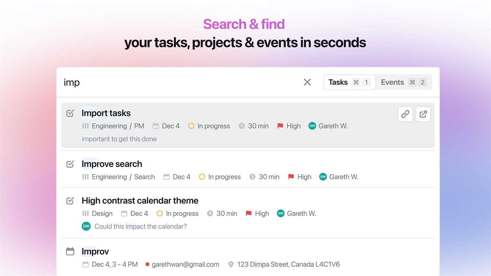Clear the search with the X icon
Screen dimensions: 491x276
point(307,82)
